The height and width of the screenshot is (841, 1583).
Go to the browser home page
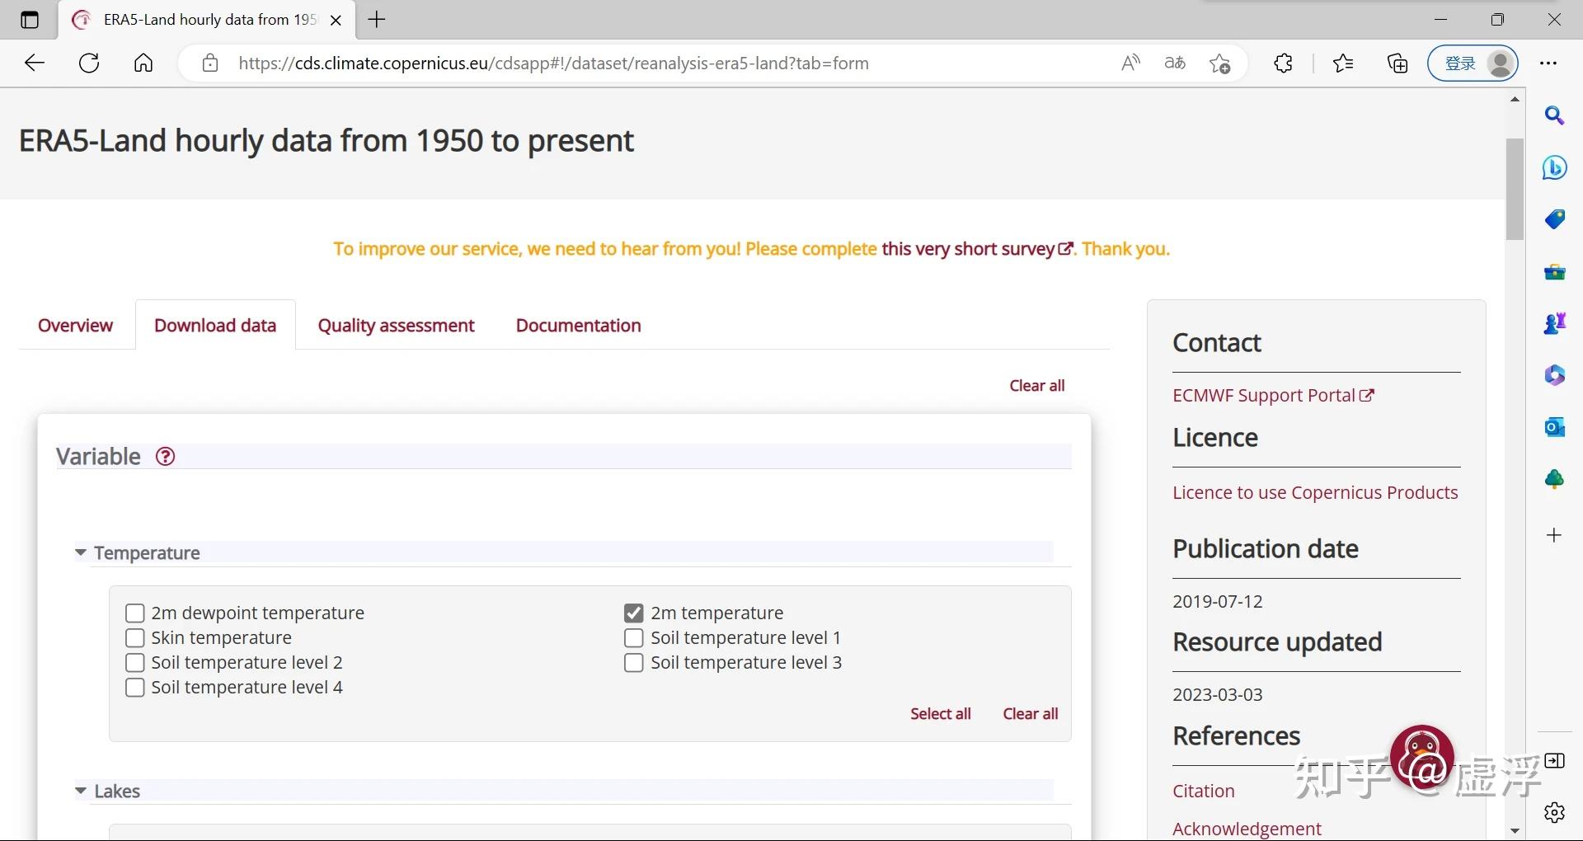143,63
